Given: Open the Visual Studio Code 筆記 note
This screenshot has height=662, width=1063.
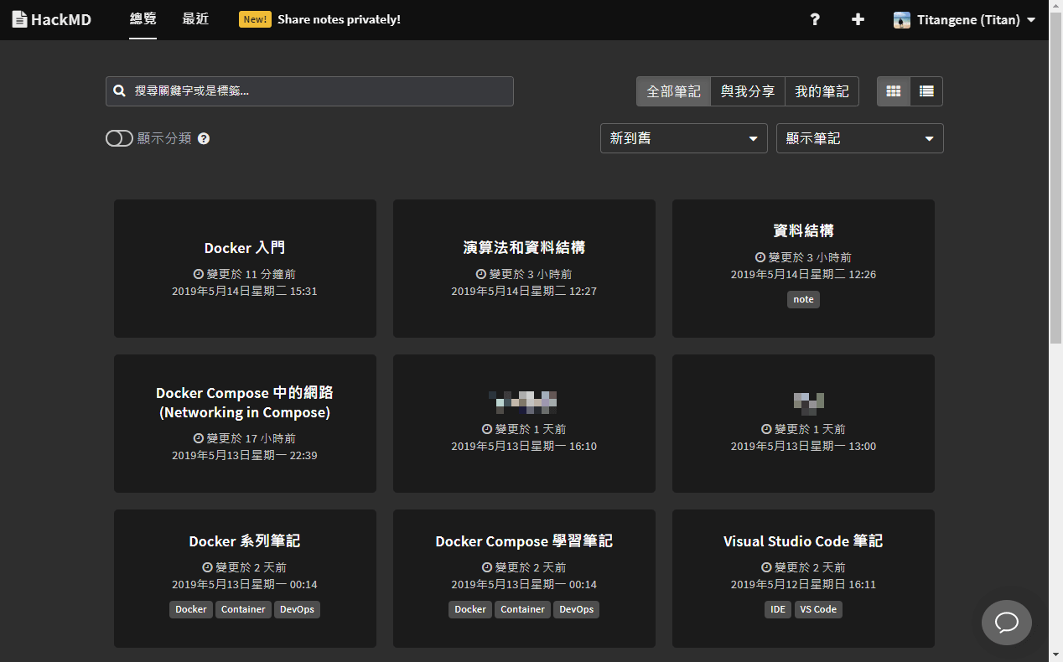Looking at the screenshot, I should (803, 578).
